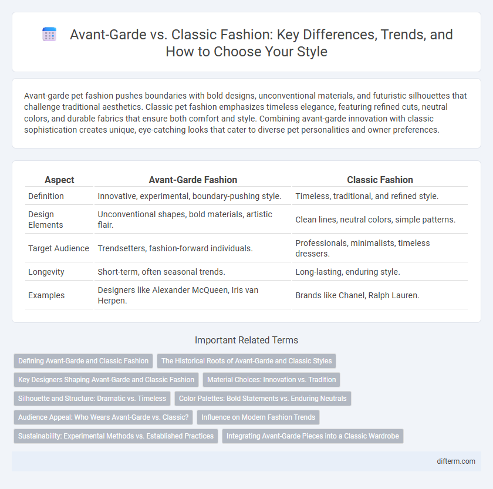Click 'Brands like Chanel, Ralph Lauren.' cell
The width and height of the screenshot is (493, 489).
[380, 295]
